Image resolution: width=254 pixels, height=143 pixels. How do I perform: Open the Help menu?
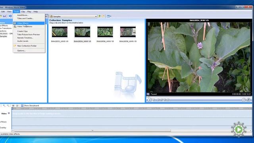point(36,12)
